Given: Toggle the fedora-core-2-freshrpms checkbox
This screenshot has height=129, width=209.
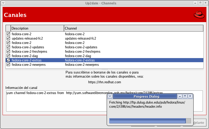Looking at the screenshot, I should (x=8, y=51).
